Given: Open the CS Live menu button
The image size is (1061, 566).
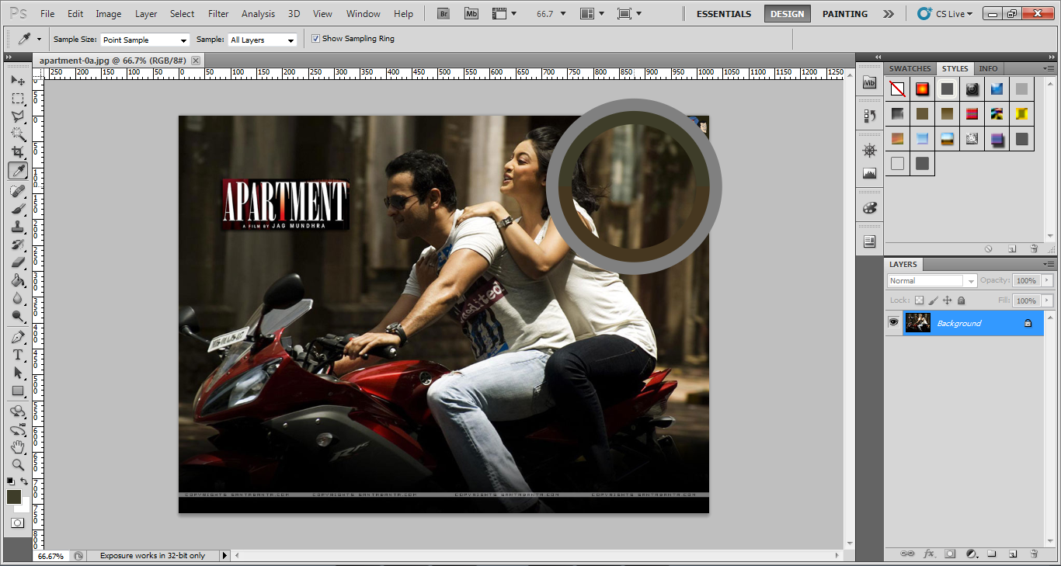Looking at the screenshot, I should 945,14.
